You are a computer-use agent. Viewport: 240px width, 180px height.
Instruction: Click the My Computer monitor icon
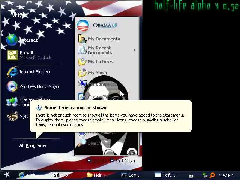pyautogui.click(x=82, y=84)
